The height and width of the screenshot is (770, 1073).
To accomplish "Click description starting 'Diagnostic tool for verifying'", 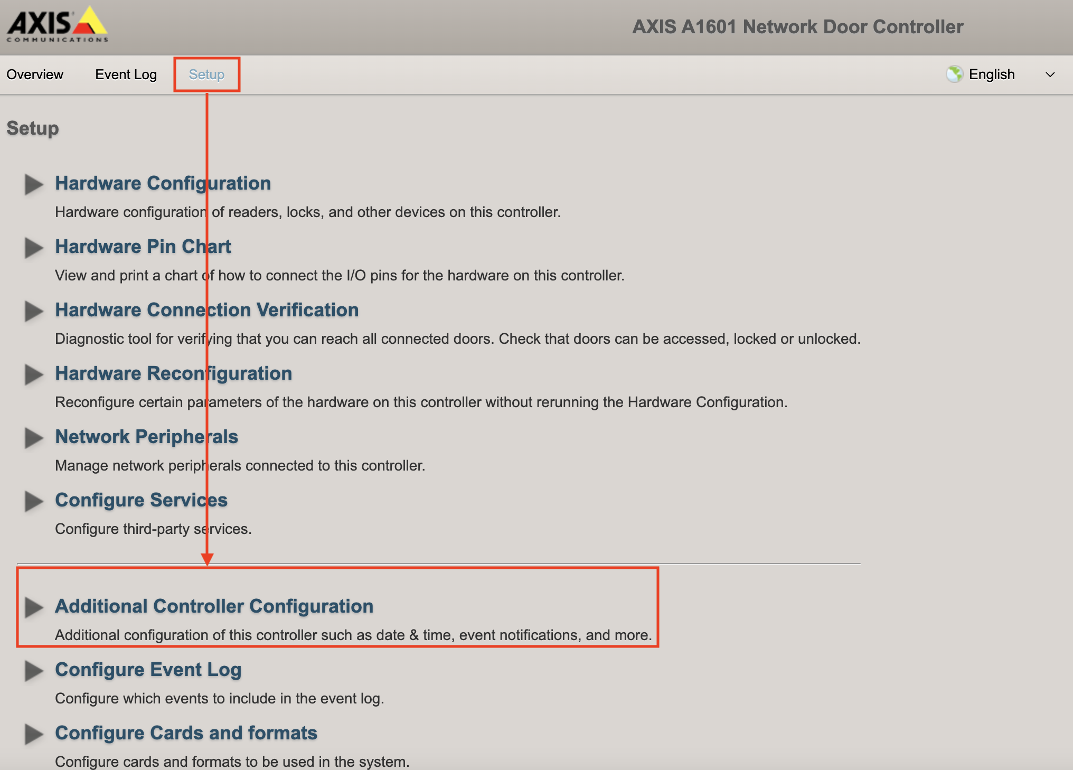I will tap(458, 339).
